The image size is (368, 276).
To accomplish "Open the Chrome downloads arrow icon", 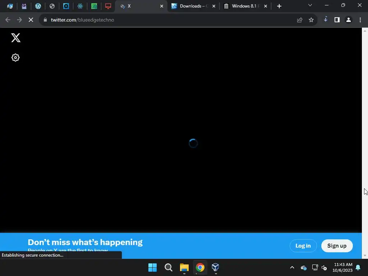I will (x=326, y=19).
